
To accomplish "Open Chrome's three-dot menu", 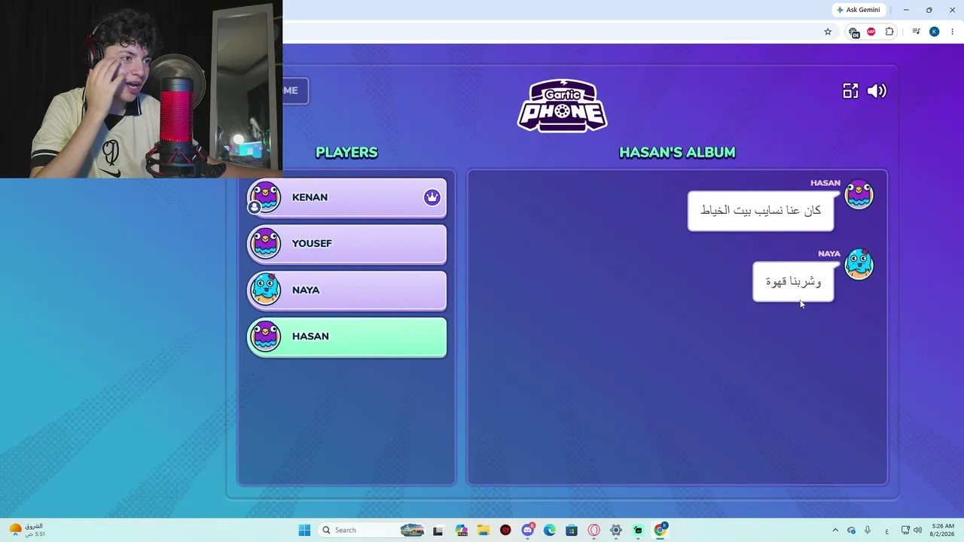I will 952,32.
